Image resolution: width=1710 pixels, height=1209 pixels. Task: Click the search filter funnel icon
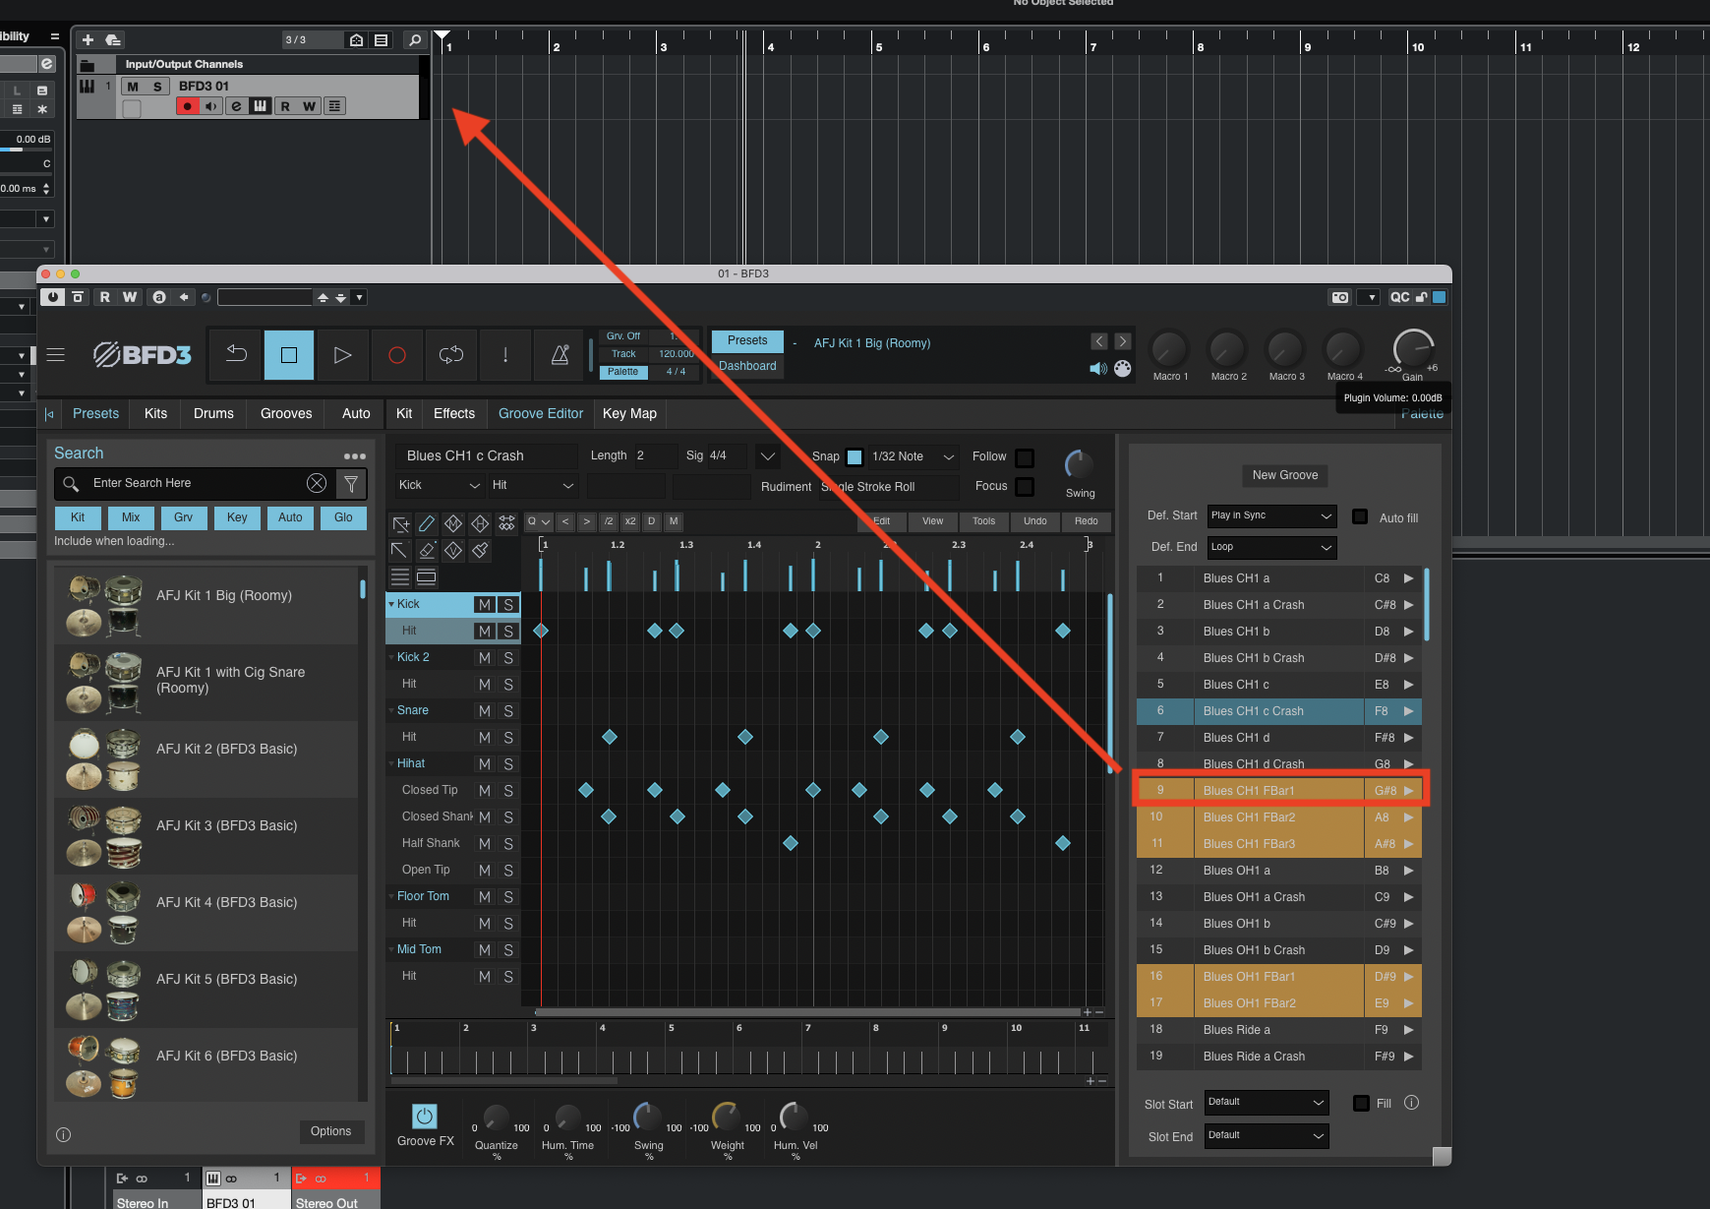[x=351, y=483]
